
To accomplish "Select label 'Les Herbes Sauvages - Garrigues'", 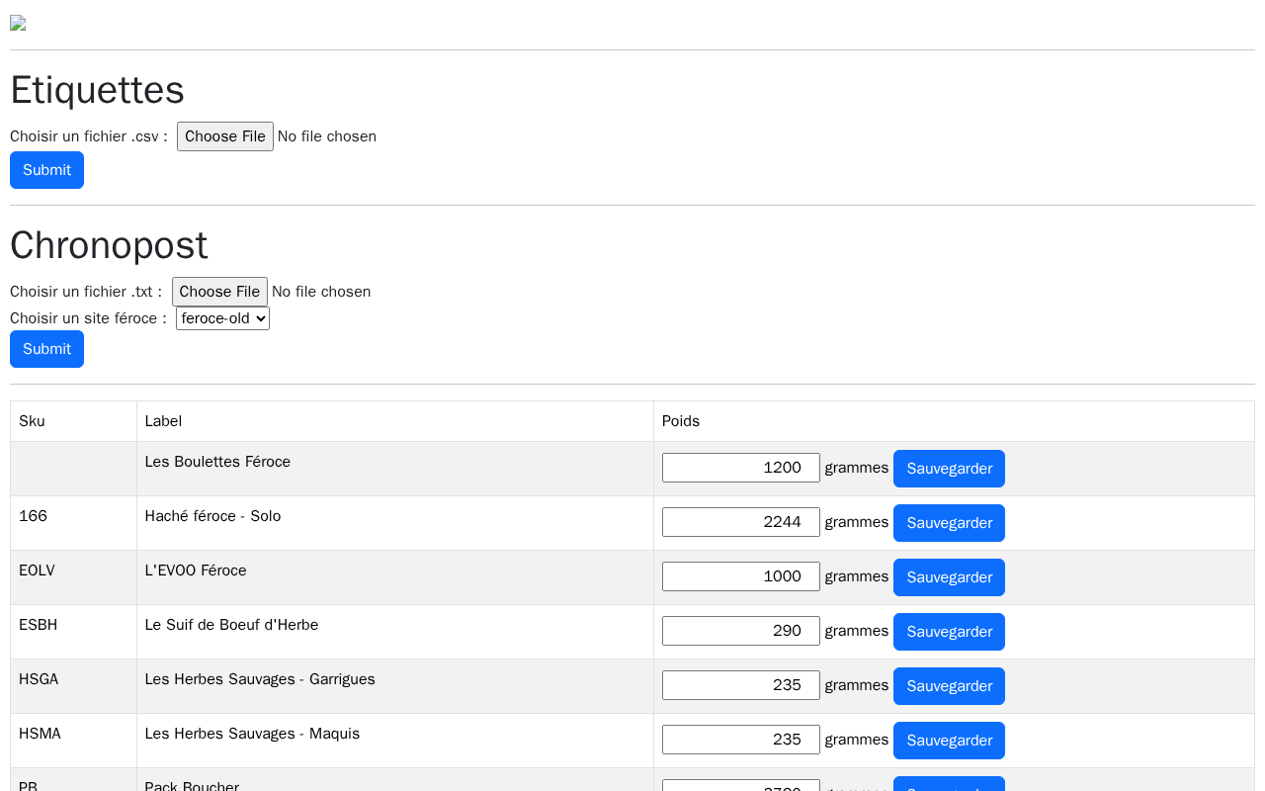I will 260,679.
